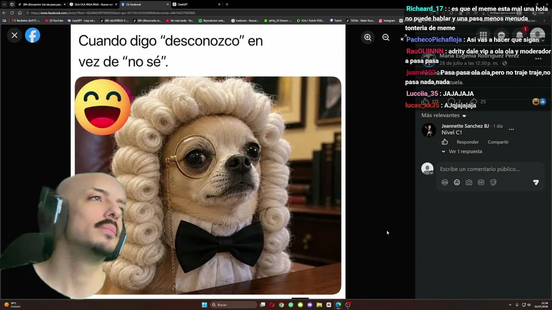
Task: Add a sticker to the comment
Action: tap(493, 183)
